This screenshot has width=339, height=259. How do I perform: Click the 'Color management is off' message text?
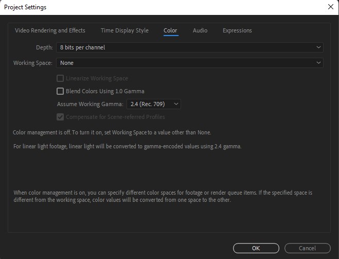[112, 132]
